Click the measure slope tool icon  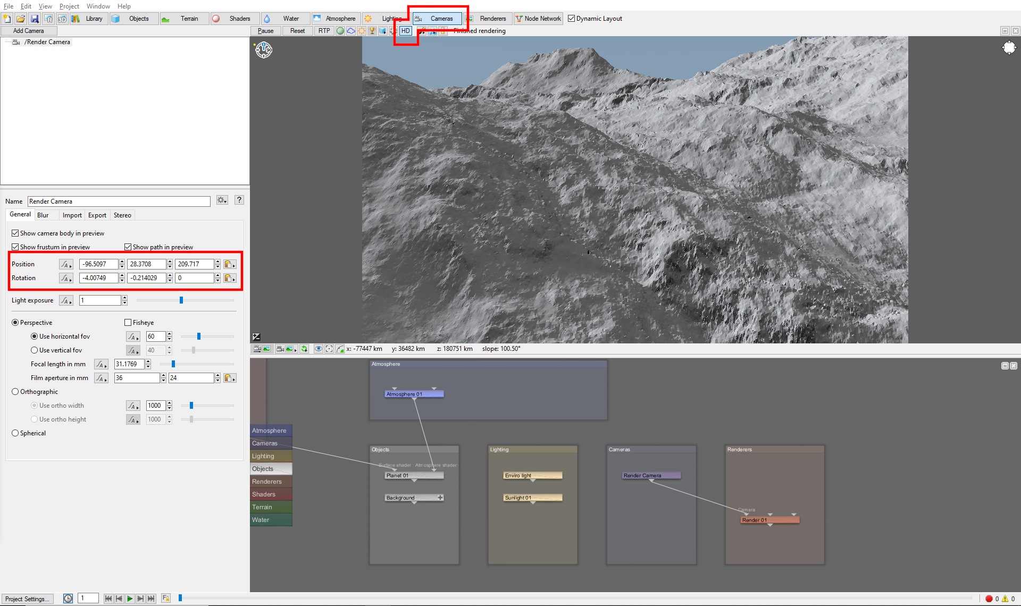tap(340, 349)
